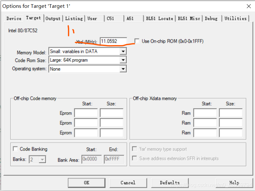This screenshot has width=255, height=191.
Task: Expand the Operating system dropdown
Action: (x=123, y=69)
